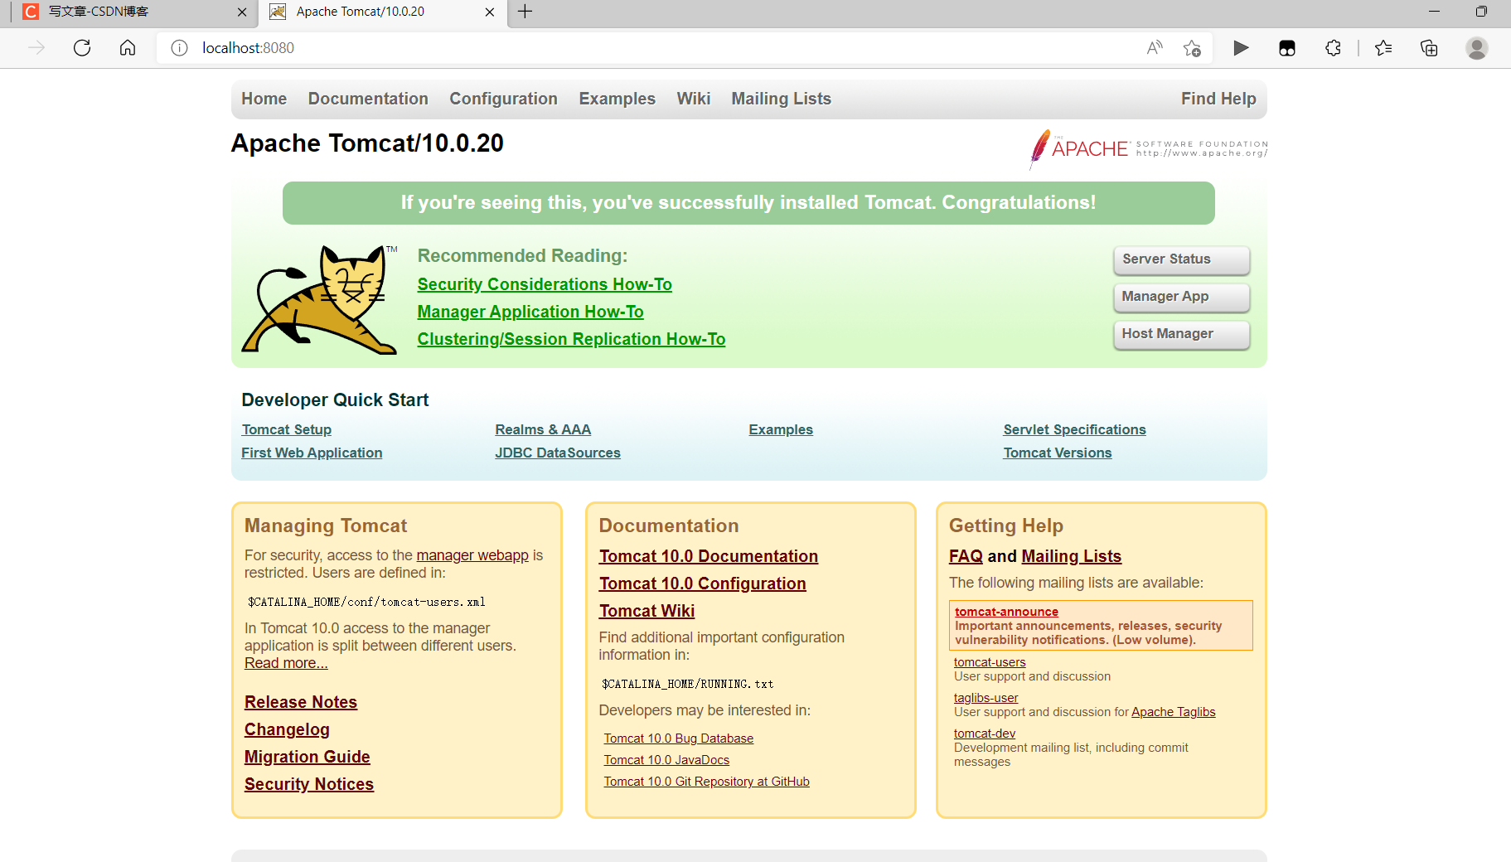Click the black square extension icon
This screenshot has height=862, width=1511.
1287,48
